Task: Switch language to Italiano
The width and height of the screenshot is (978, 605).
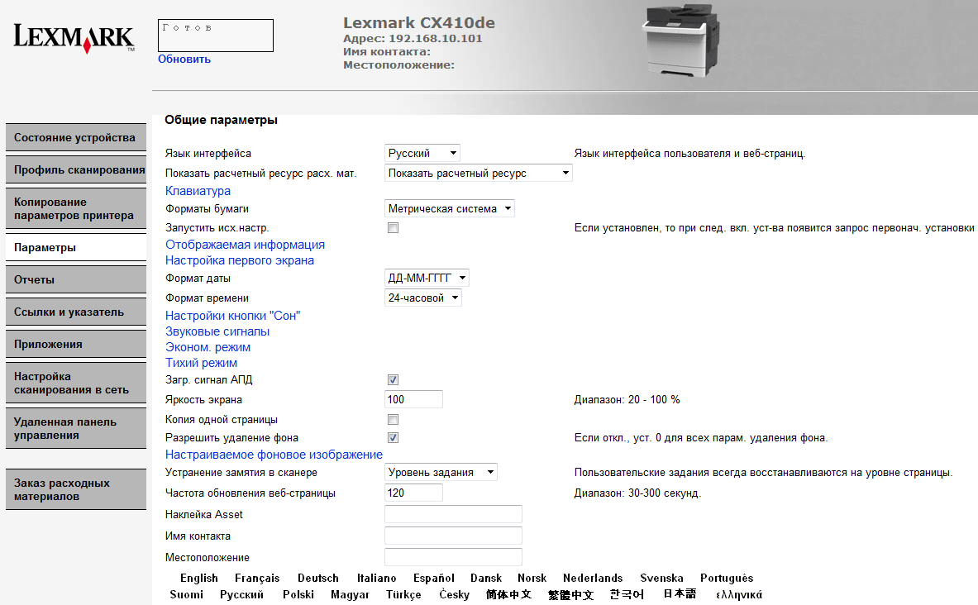Action: pyautogui.click(x=377, y=579)
